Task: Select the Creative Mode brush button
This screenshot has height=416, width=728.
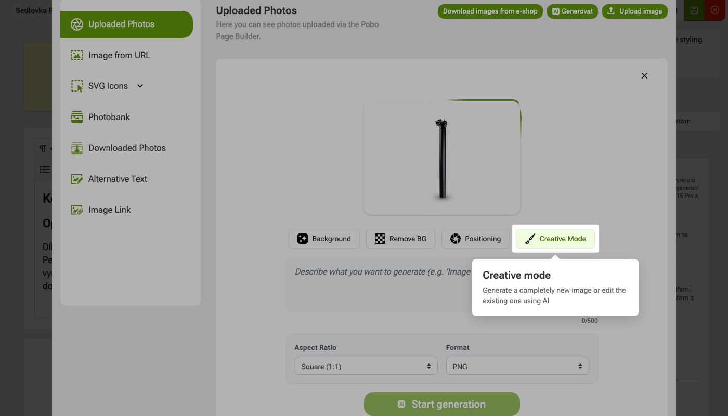Action: 555,239
